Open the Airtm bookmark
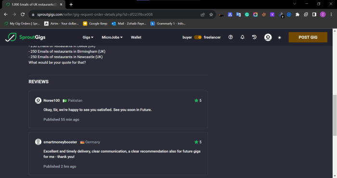 click(x=62, y=24)
